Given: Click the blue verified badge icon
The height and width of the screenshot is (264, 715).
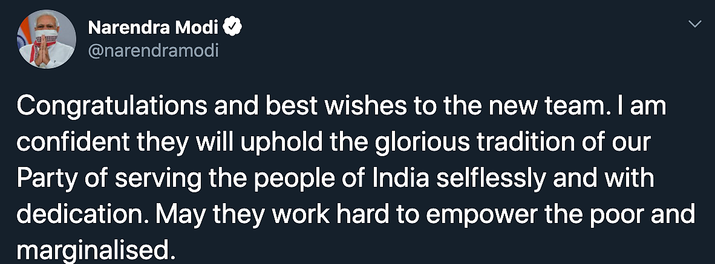Looking at the screenshot, I should pyautogui.click(x=232, y=28).
